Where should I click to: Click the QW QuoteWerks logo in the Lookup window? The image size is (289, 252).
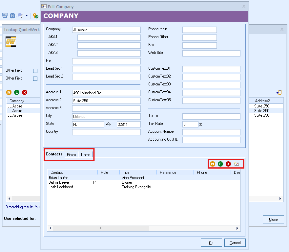click(x=11, y=42)
